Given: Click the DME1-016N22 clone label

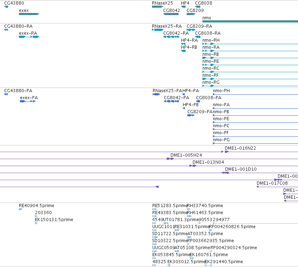Looking at the screenshot, I should coord(241,148).
